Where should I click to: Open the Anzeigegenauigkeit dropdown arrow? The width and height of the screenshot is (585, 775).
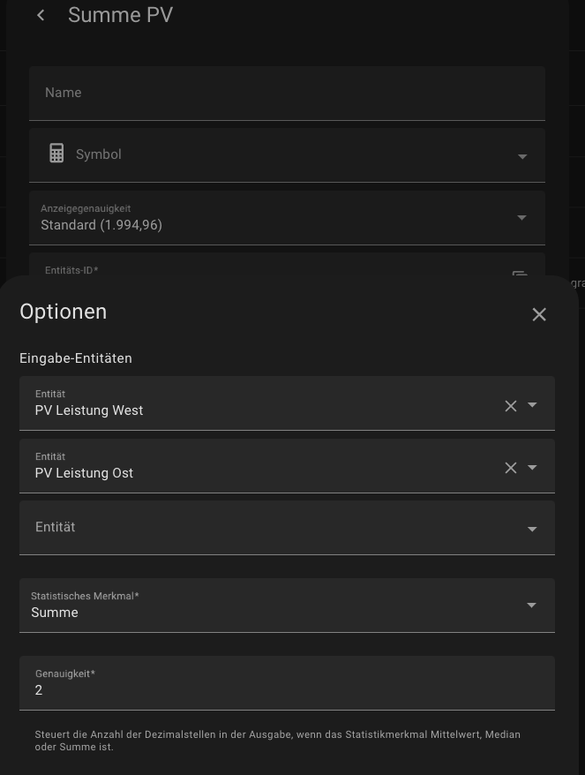point(521,217)
